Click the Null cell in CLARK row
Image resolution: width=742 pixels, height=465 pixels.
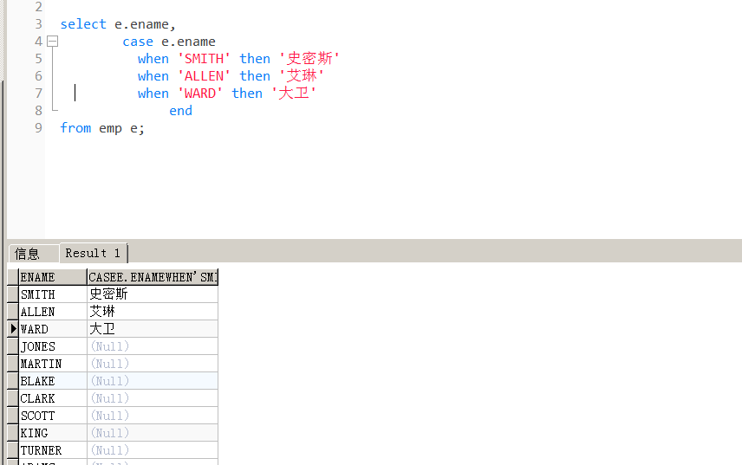pos(153,398)
